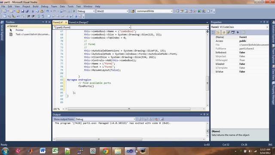Open the Build menu

pyautogui.click(x=35, y=6)
